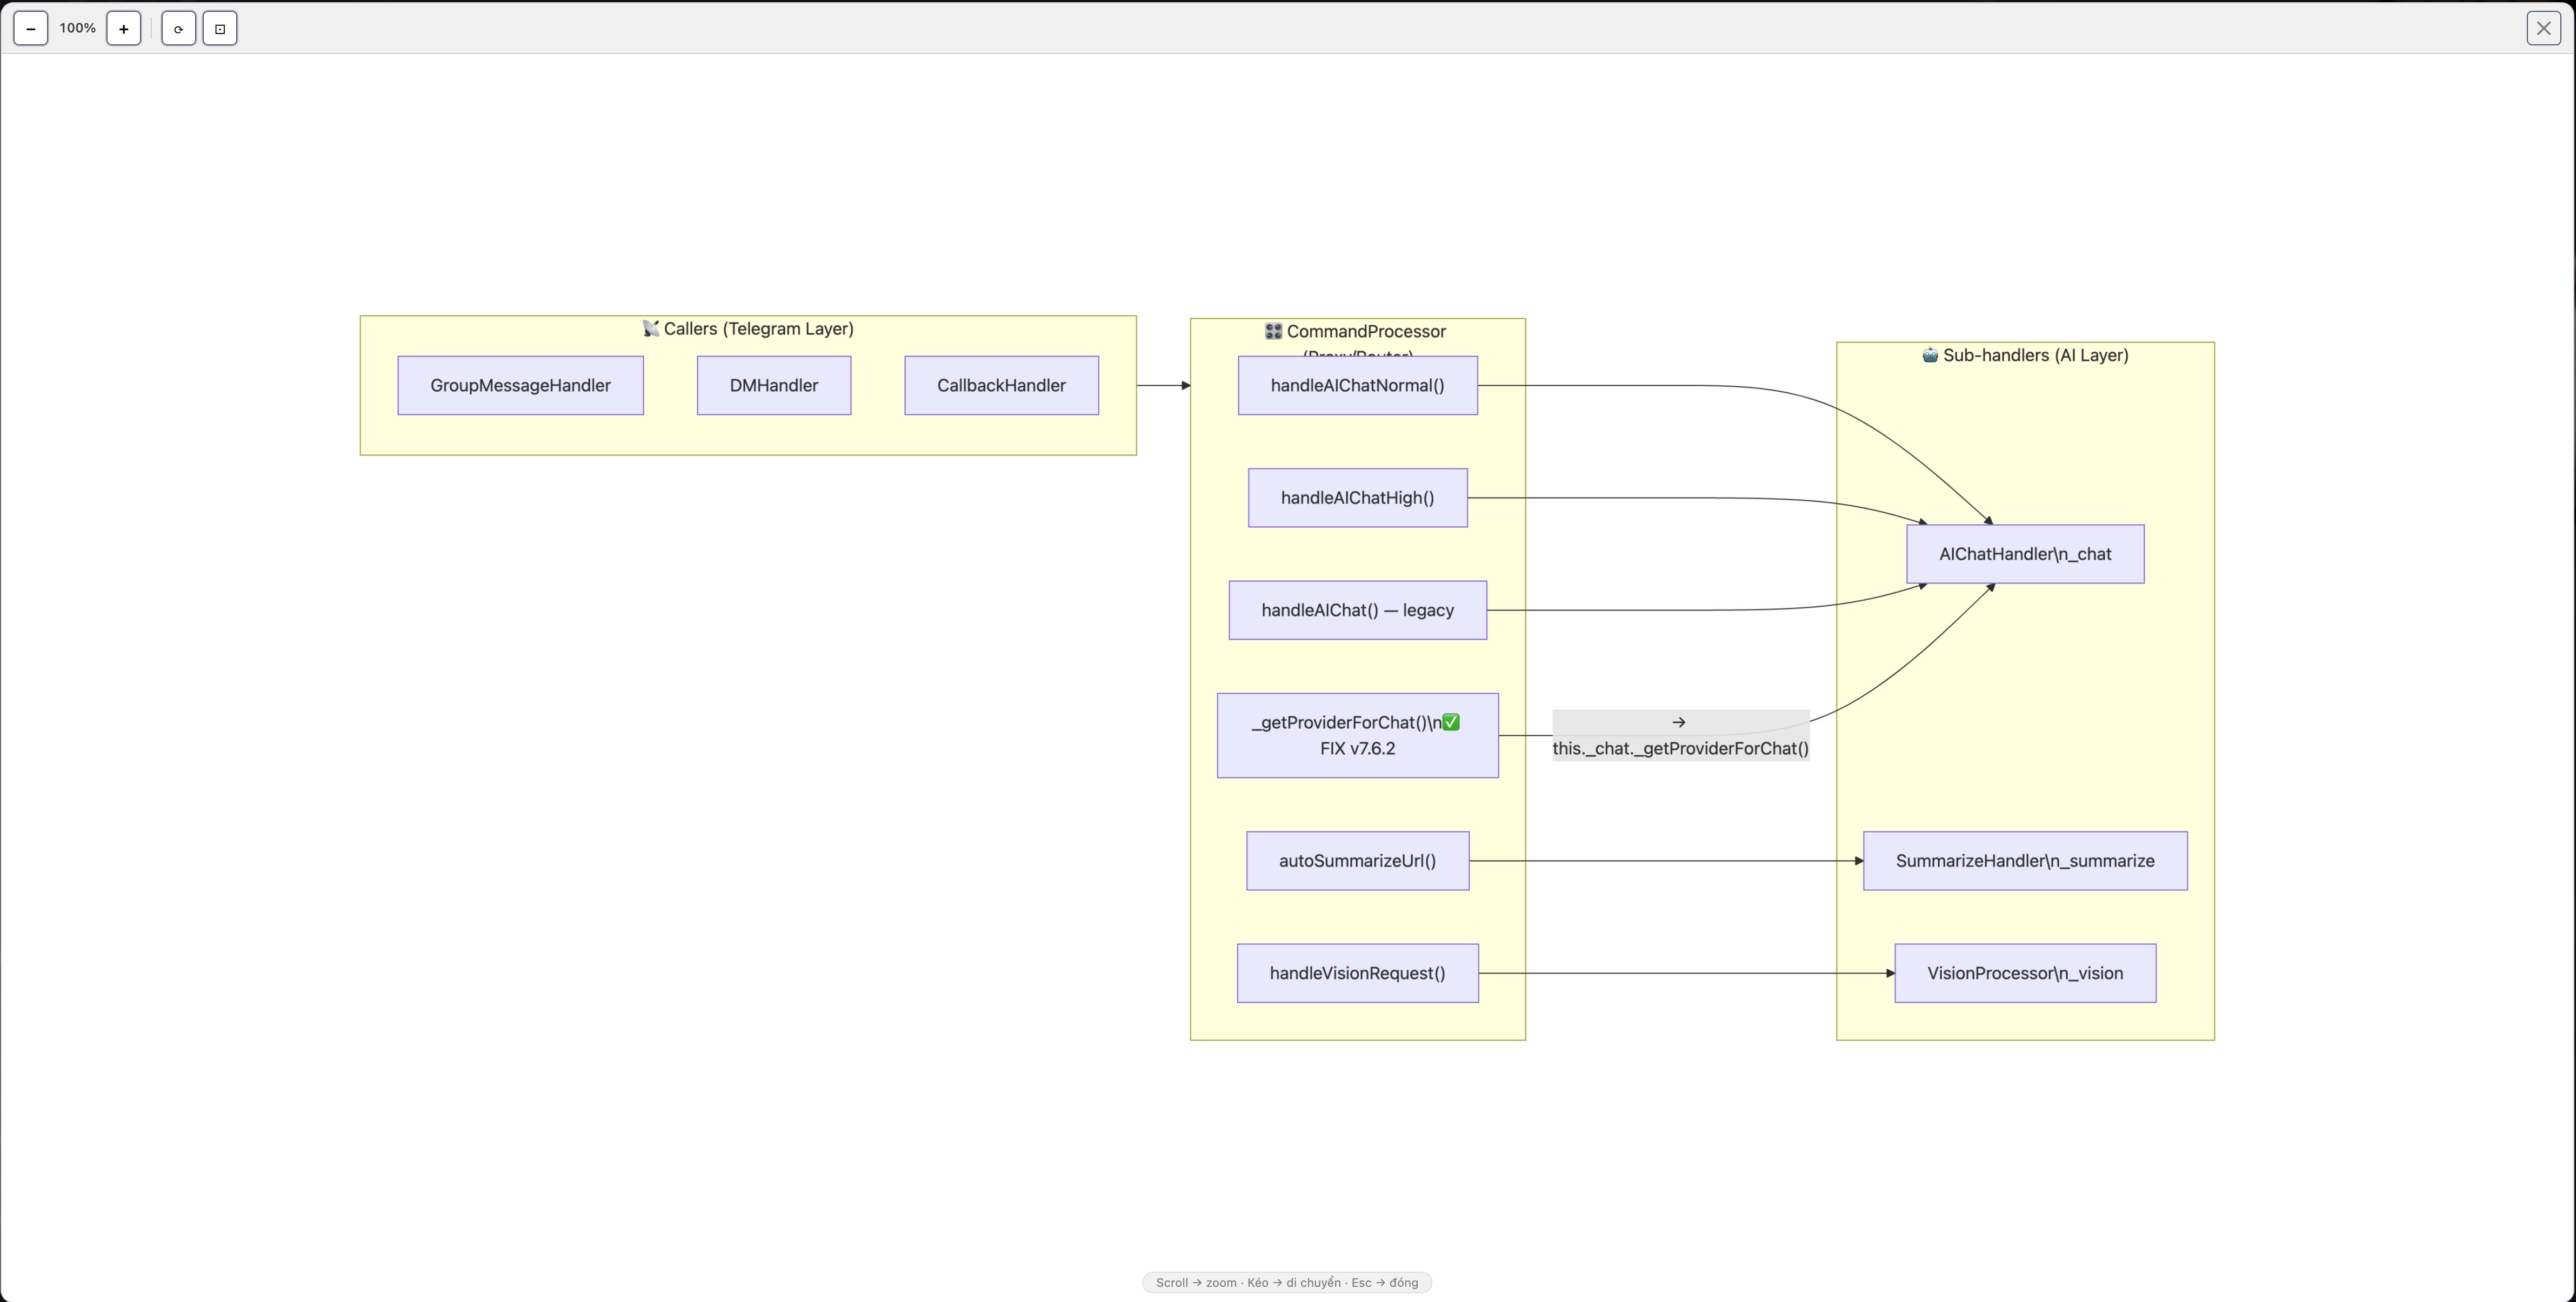Reset the diagram zoom with the circular arrow
This screenshot has width=2576, height=1302.
tap(178, 29)
